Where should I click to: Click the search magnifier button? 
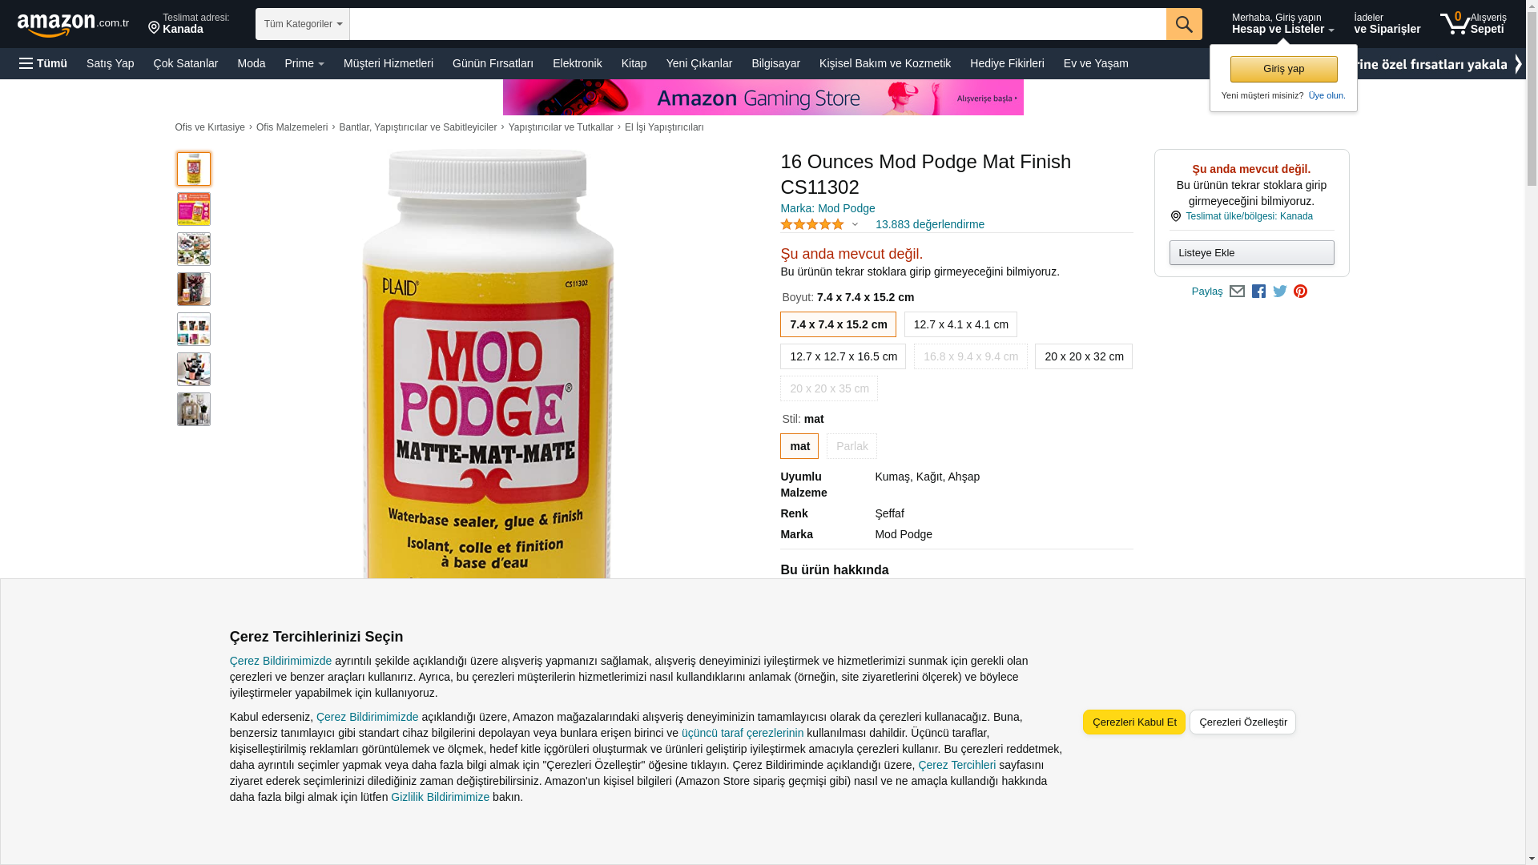(1184, 24)
